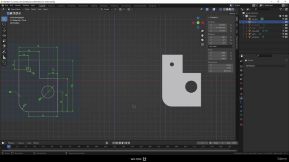The image size is (289, 162).
Task: Open the Object Data green triangle tab
Action: pos(241,115)
